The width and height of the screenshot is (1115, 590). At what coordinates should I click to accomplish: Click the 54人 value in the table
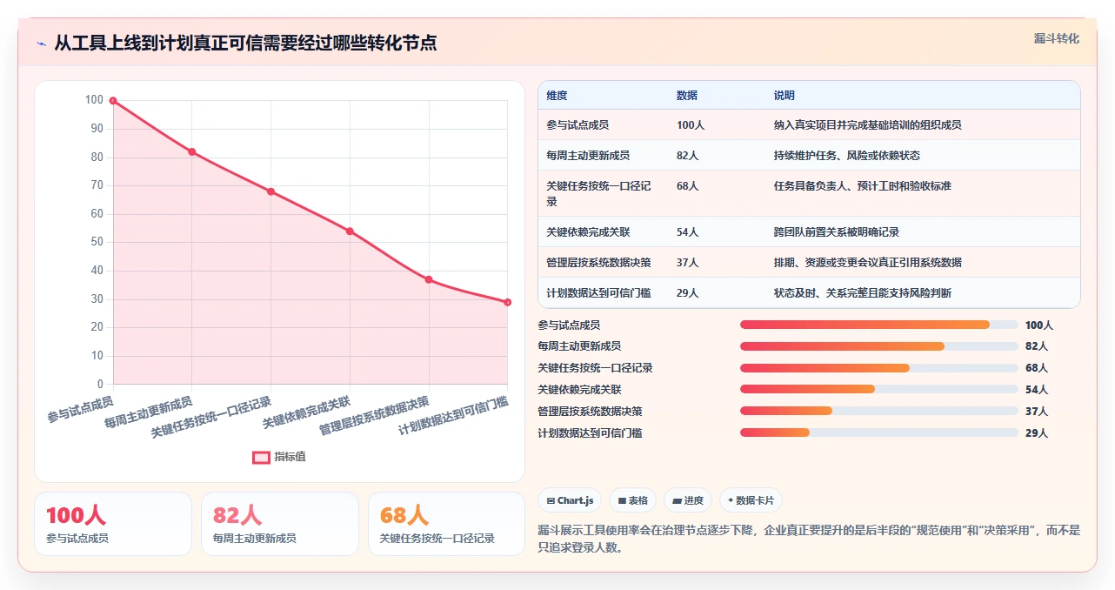pos(688,232)
